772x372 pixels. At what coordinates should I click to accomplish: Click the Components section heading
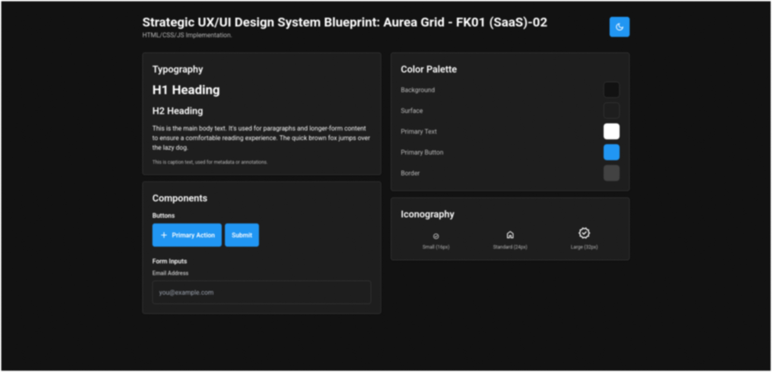[180, 198]
